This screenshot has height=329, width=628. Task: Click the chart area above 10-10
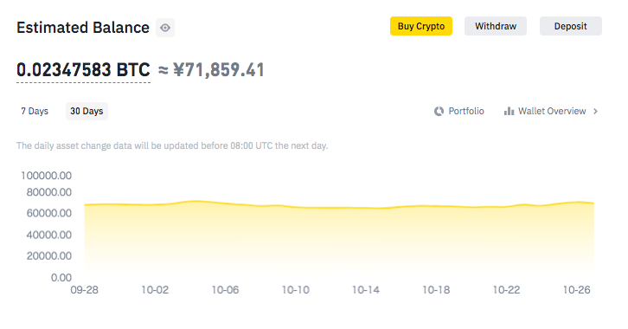[296, 241]
